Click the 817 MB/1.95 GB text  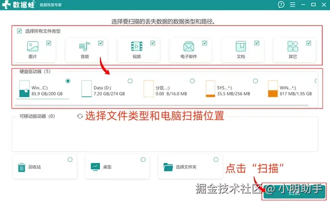coord(296,94)
